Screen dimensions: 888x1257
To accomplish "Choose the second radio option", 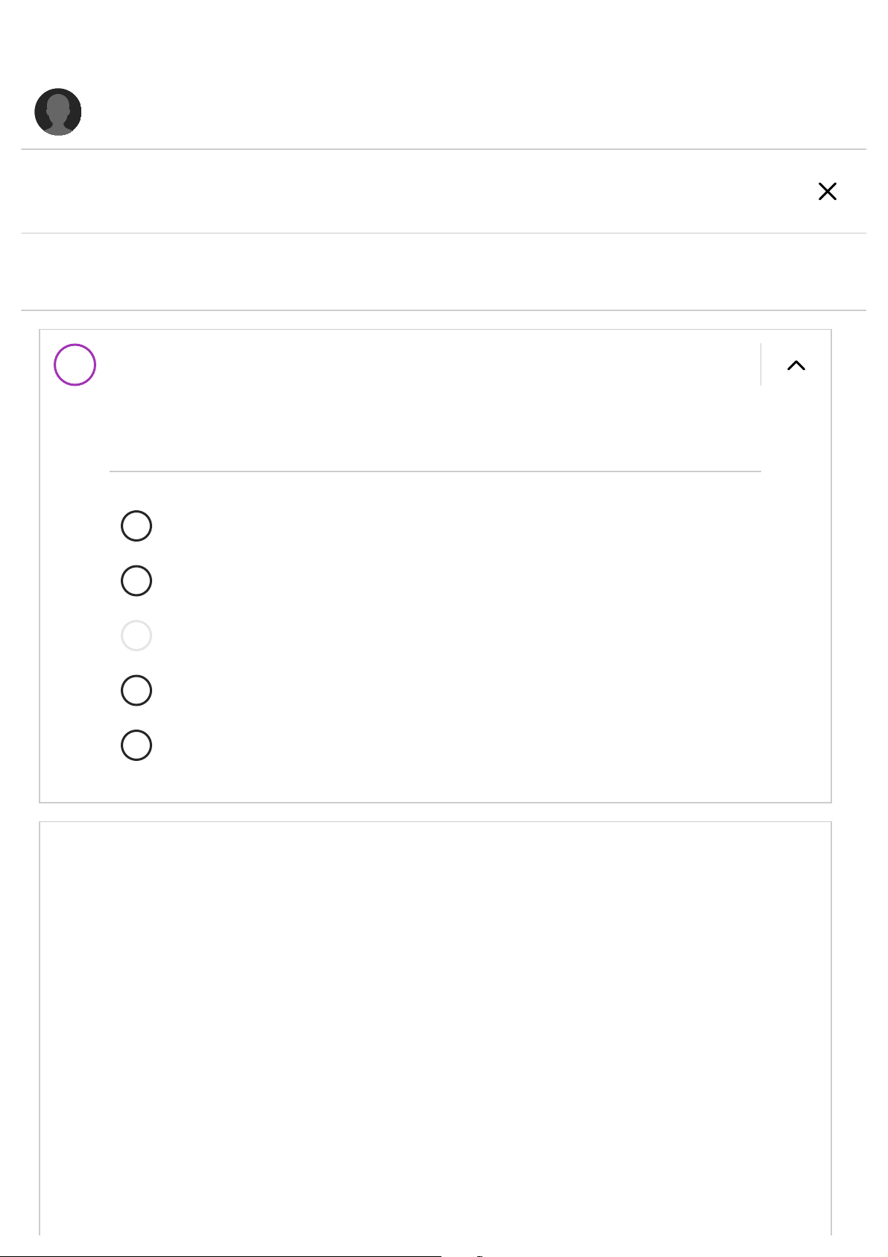I will [136, 580].
